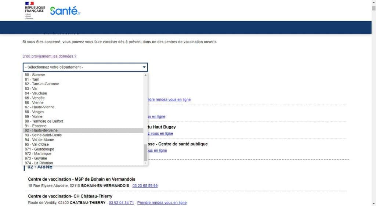
Task: Open "D'où proviennent les données ?" link
Action: pos(50,56)
